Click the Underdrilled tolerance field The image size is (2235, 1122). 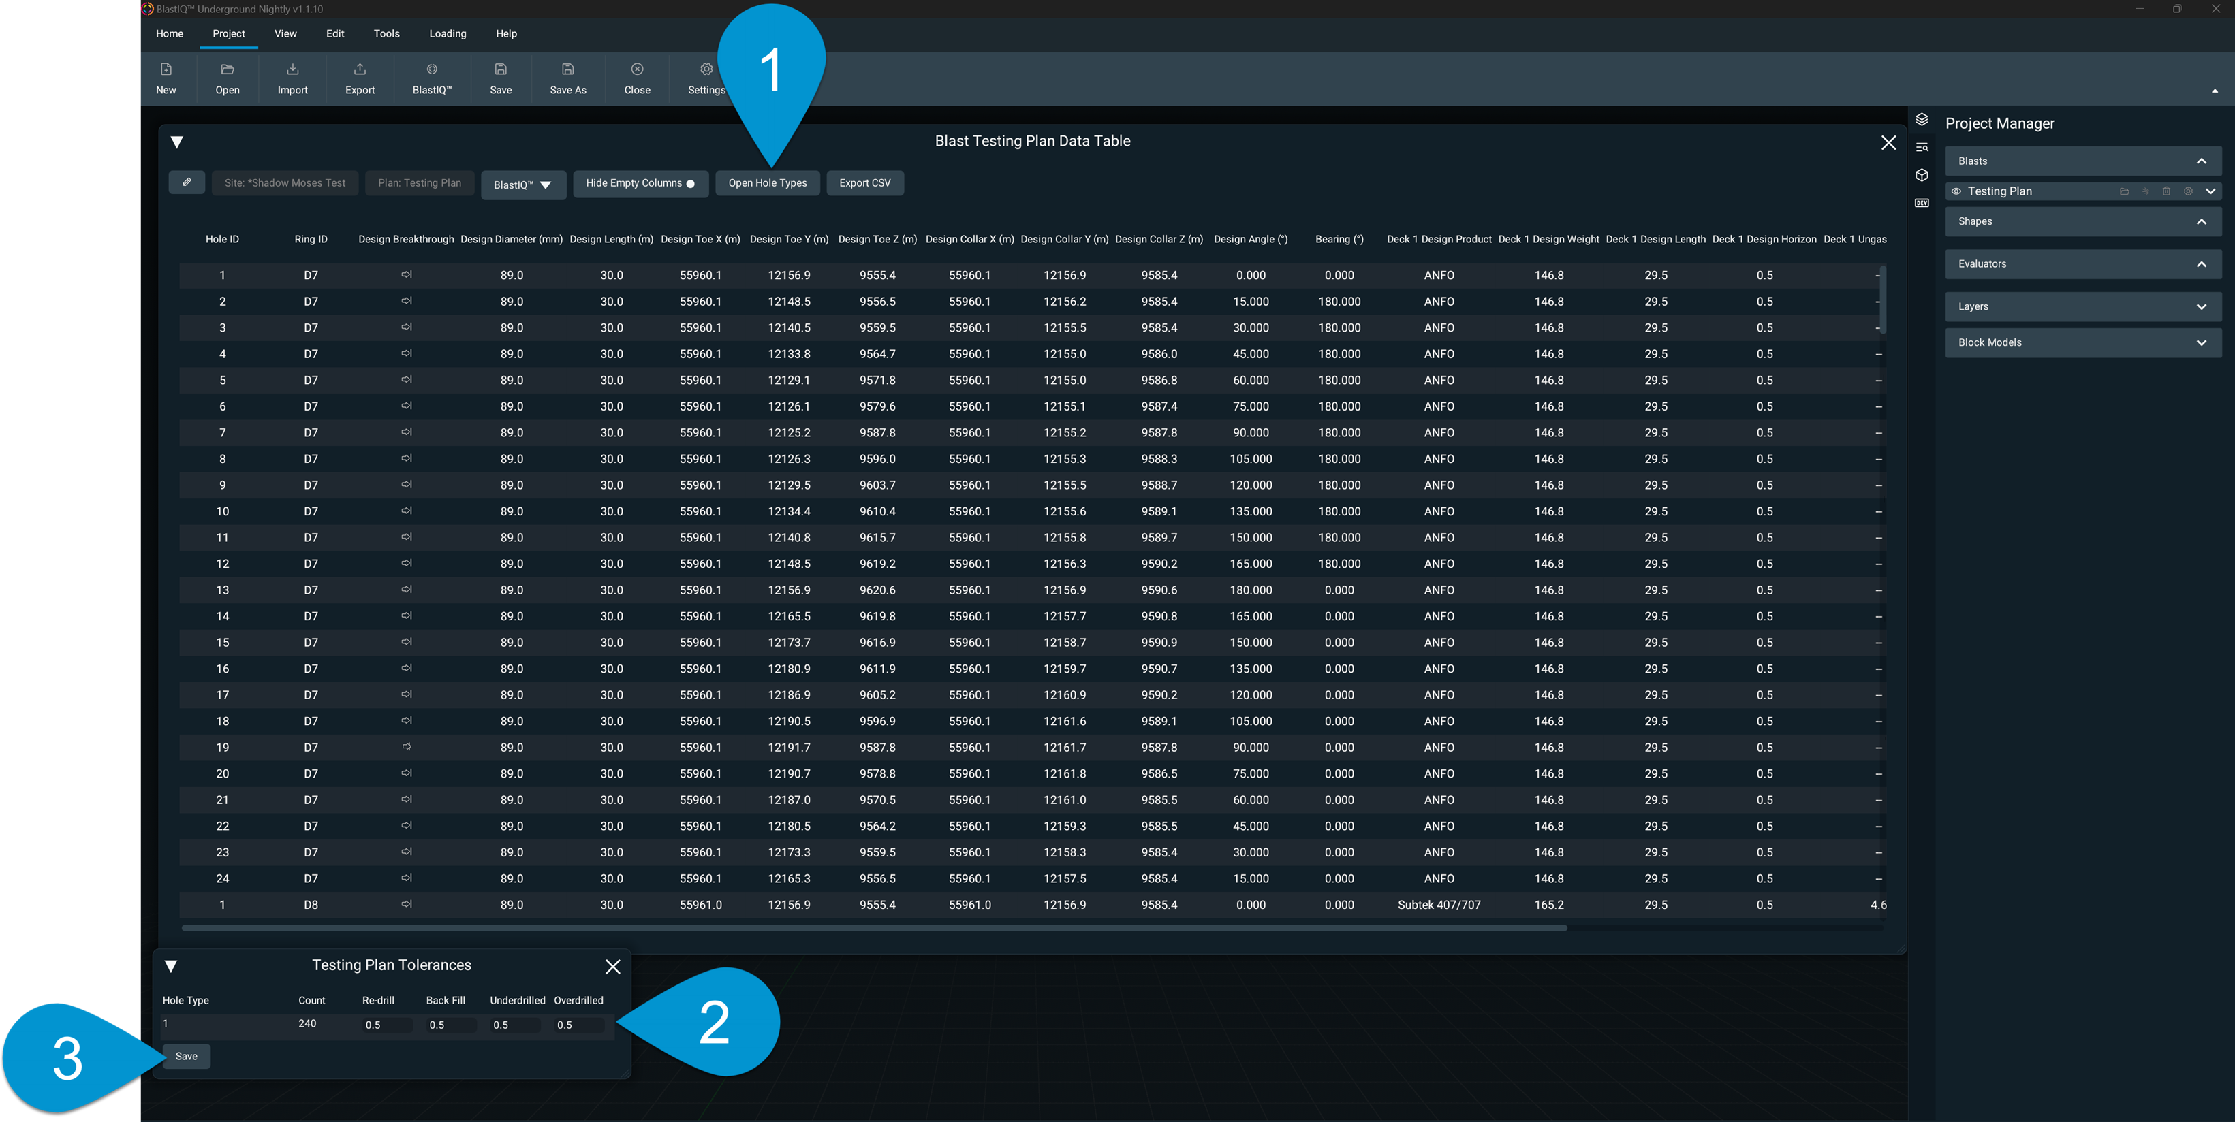[x=514, y=1025]
